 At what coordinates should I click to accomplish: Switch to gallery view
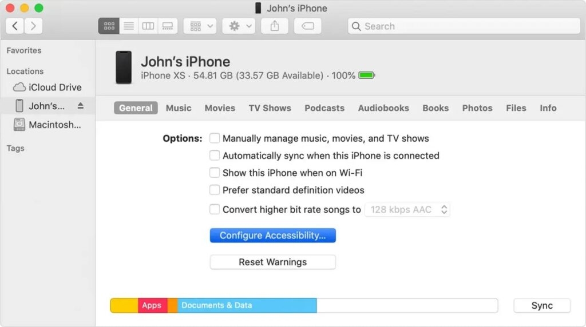[168, 26]
